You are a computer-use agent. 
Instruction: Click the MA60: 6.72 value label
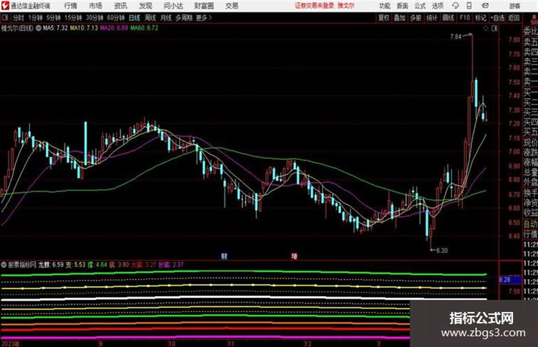(144, 28)
